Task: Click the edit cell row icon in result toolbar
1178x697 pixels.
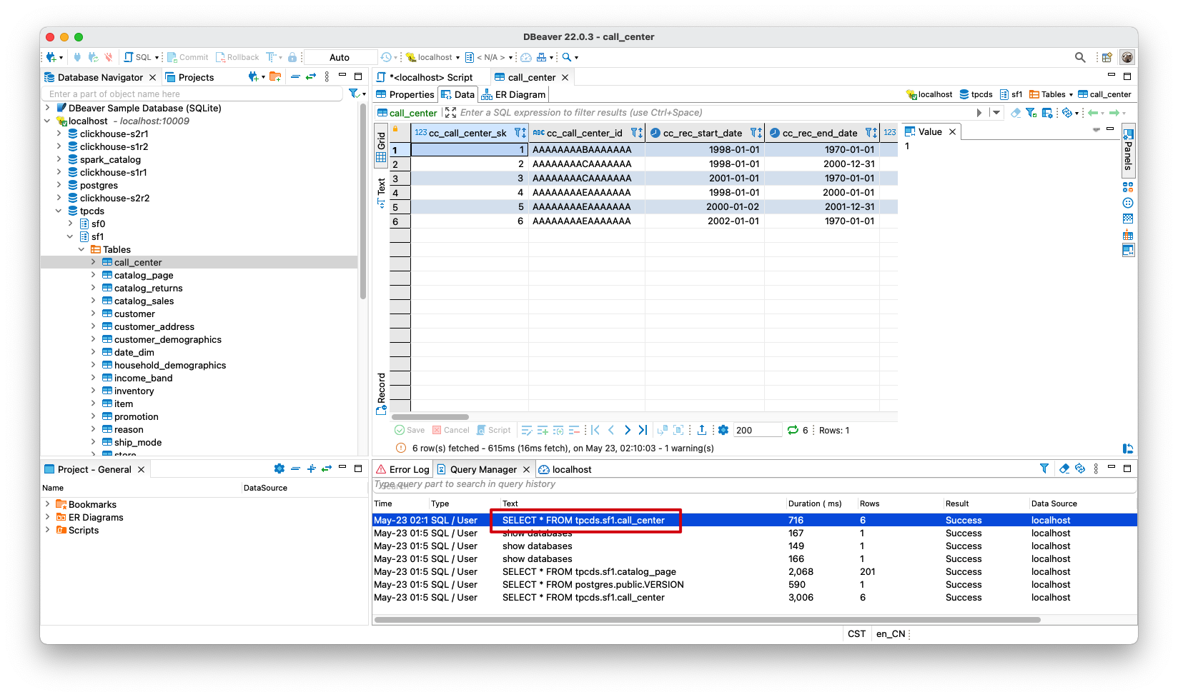Action: [527, 430]
